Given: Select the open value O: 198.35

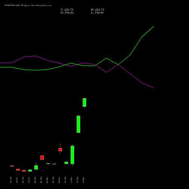Looking at the screenshot, I should tap(67, 13).
